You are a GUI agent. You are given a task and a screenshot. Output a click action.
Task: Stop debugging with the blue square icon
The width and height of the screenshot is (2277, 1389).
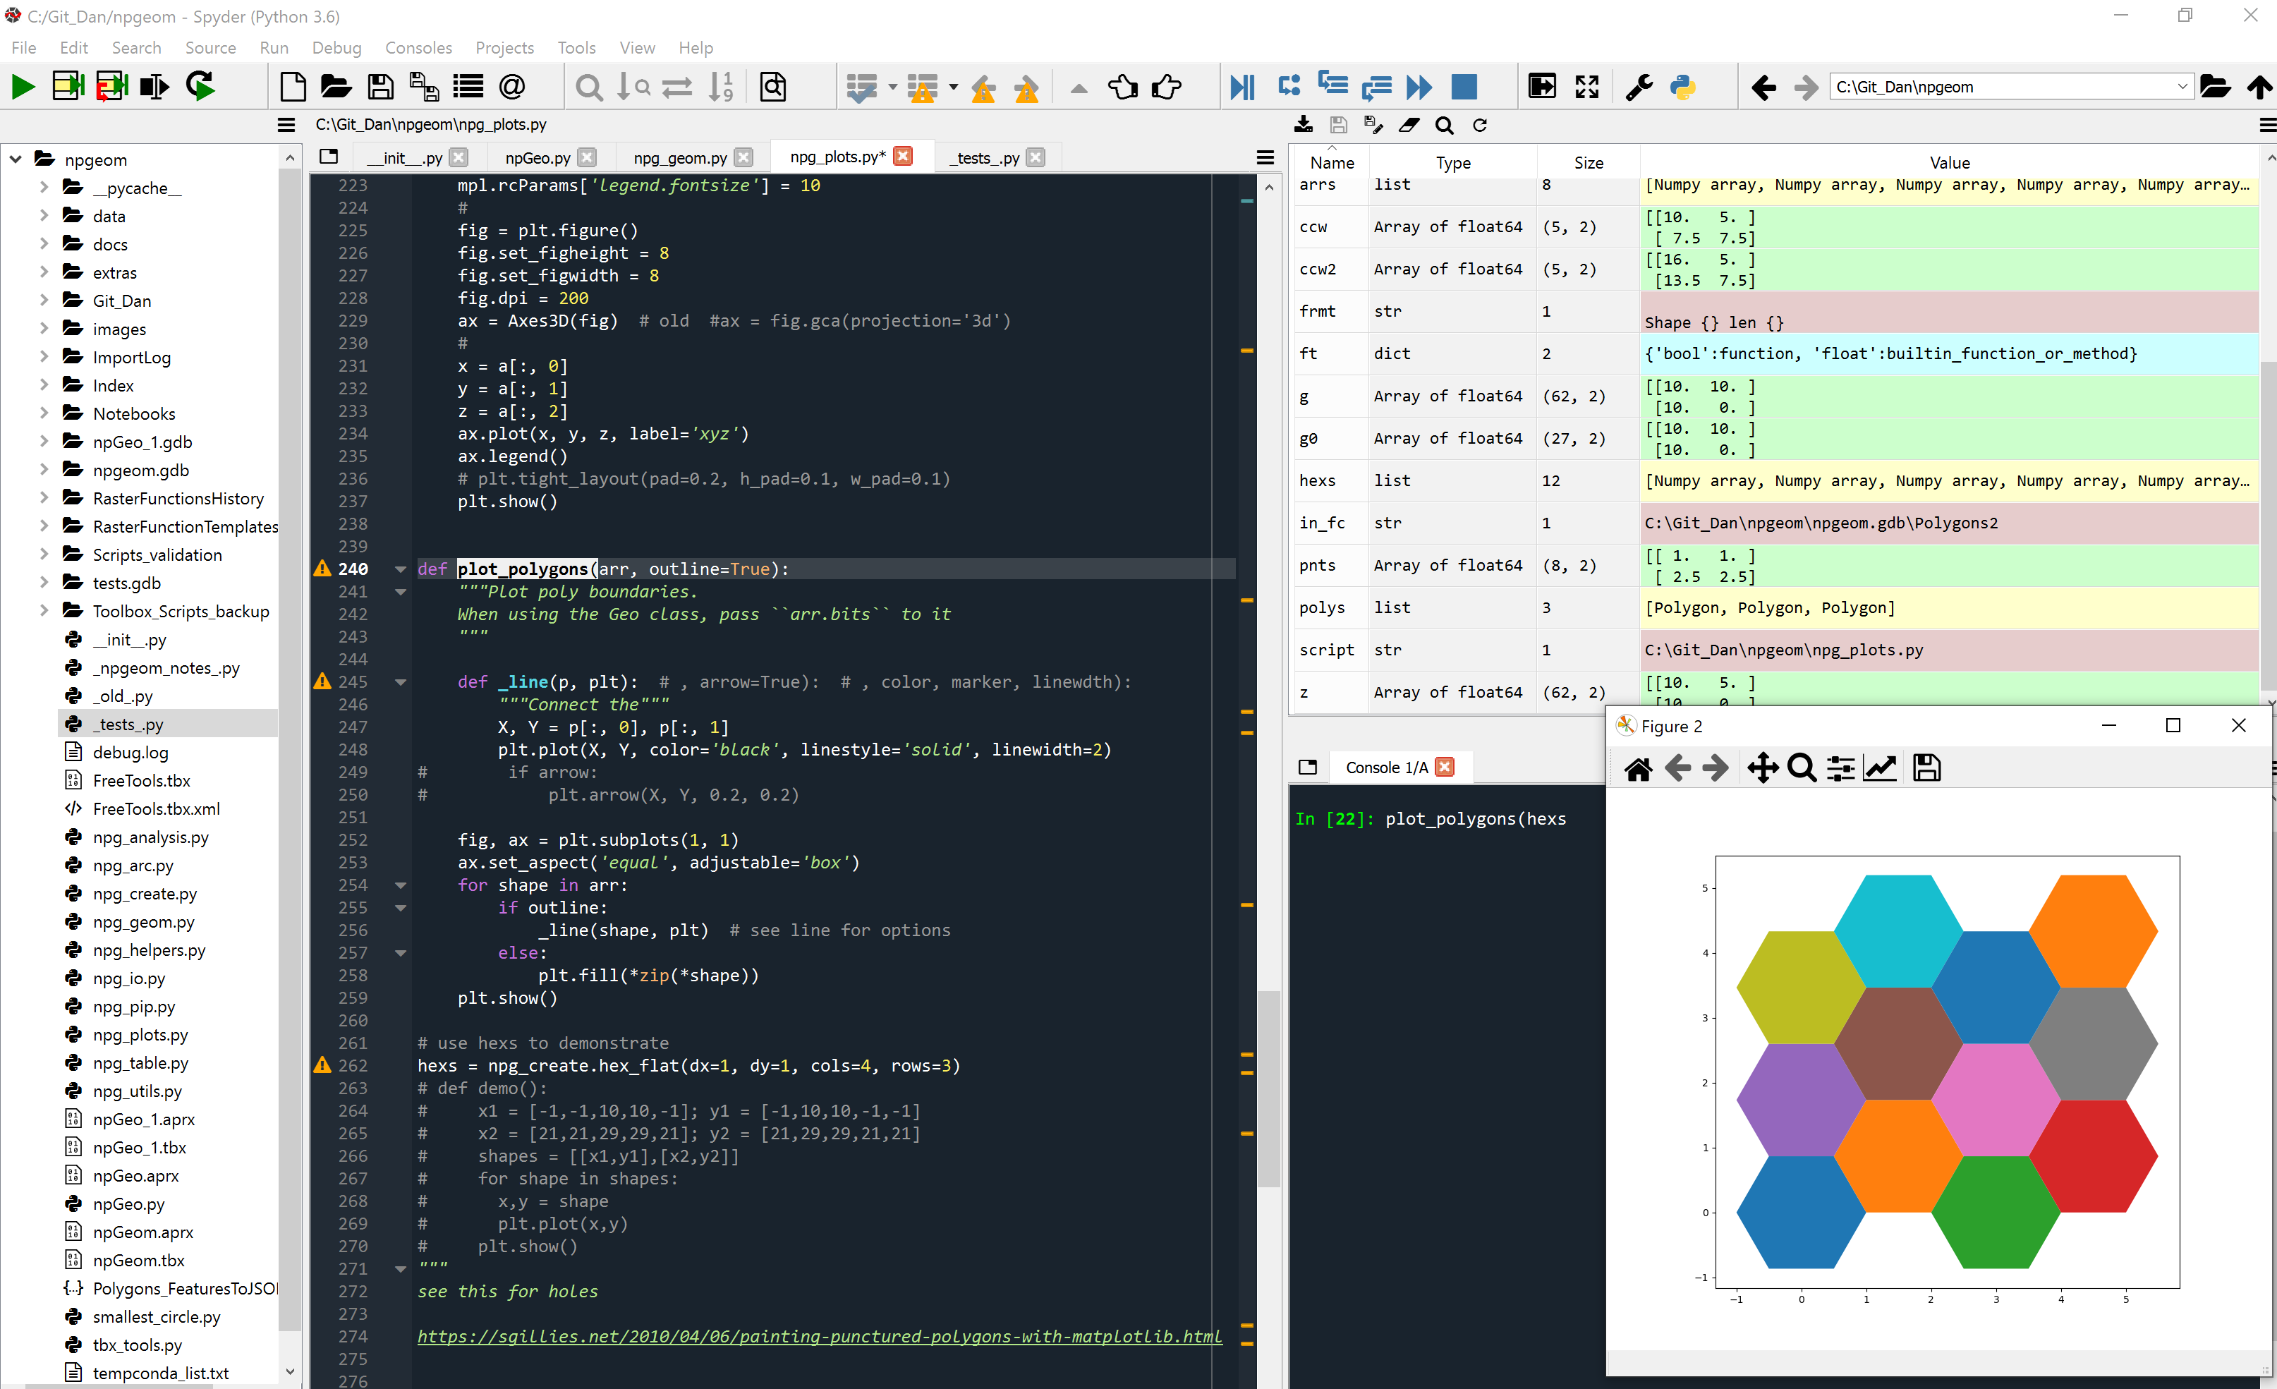tap(1464, 87)
